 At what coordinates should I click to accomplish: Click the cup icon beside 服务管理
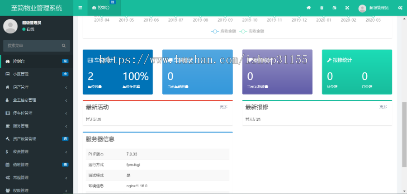point(8,126)
